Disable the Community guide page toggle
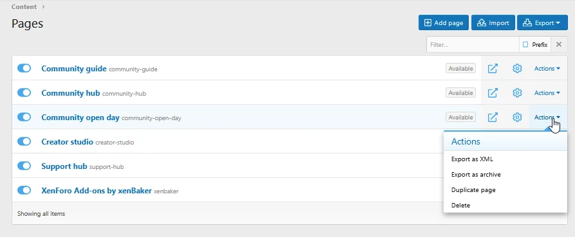Viewport: 575px width, 237px height. 24,68
